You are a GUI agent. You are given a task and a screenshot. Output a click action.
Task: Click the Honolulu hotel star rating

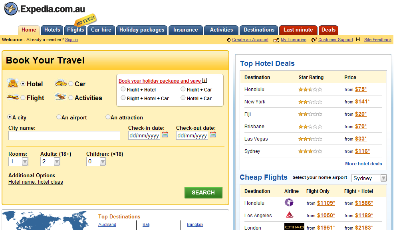(x=310, y=89)
